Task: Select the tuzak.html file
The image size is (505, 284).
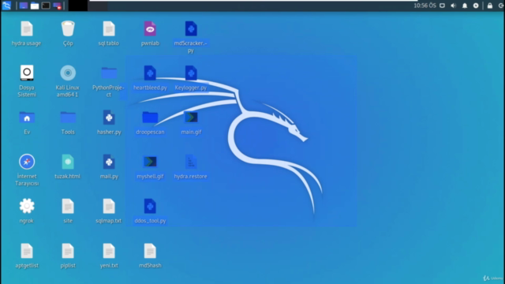Action: (x=68, y=166)
